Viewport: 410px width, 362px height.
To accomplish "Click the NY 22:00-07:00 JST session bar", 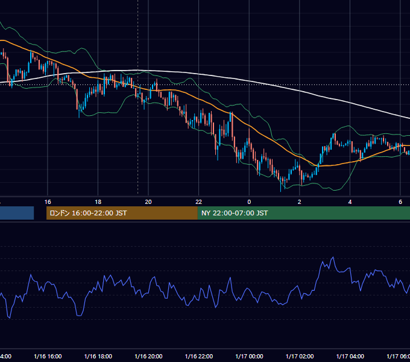I will (303, 213).
